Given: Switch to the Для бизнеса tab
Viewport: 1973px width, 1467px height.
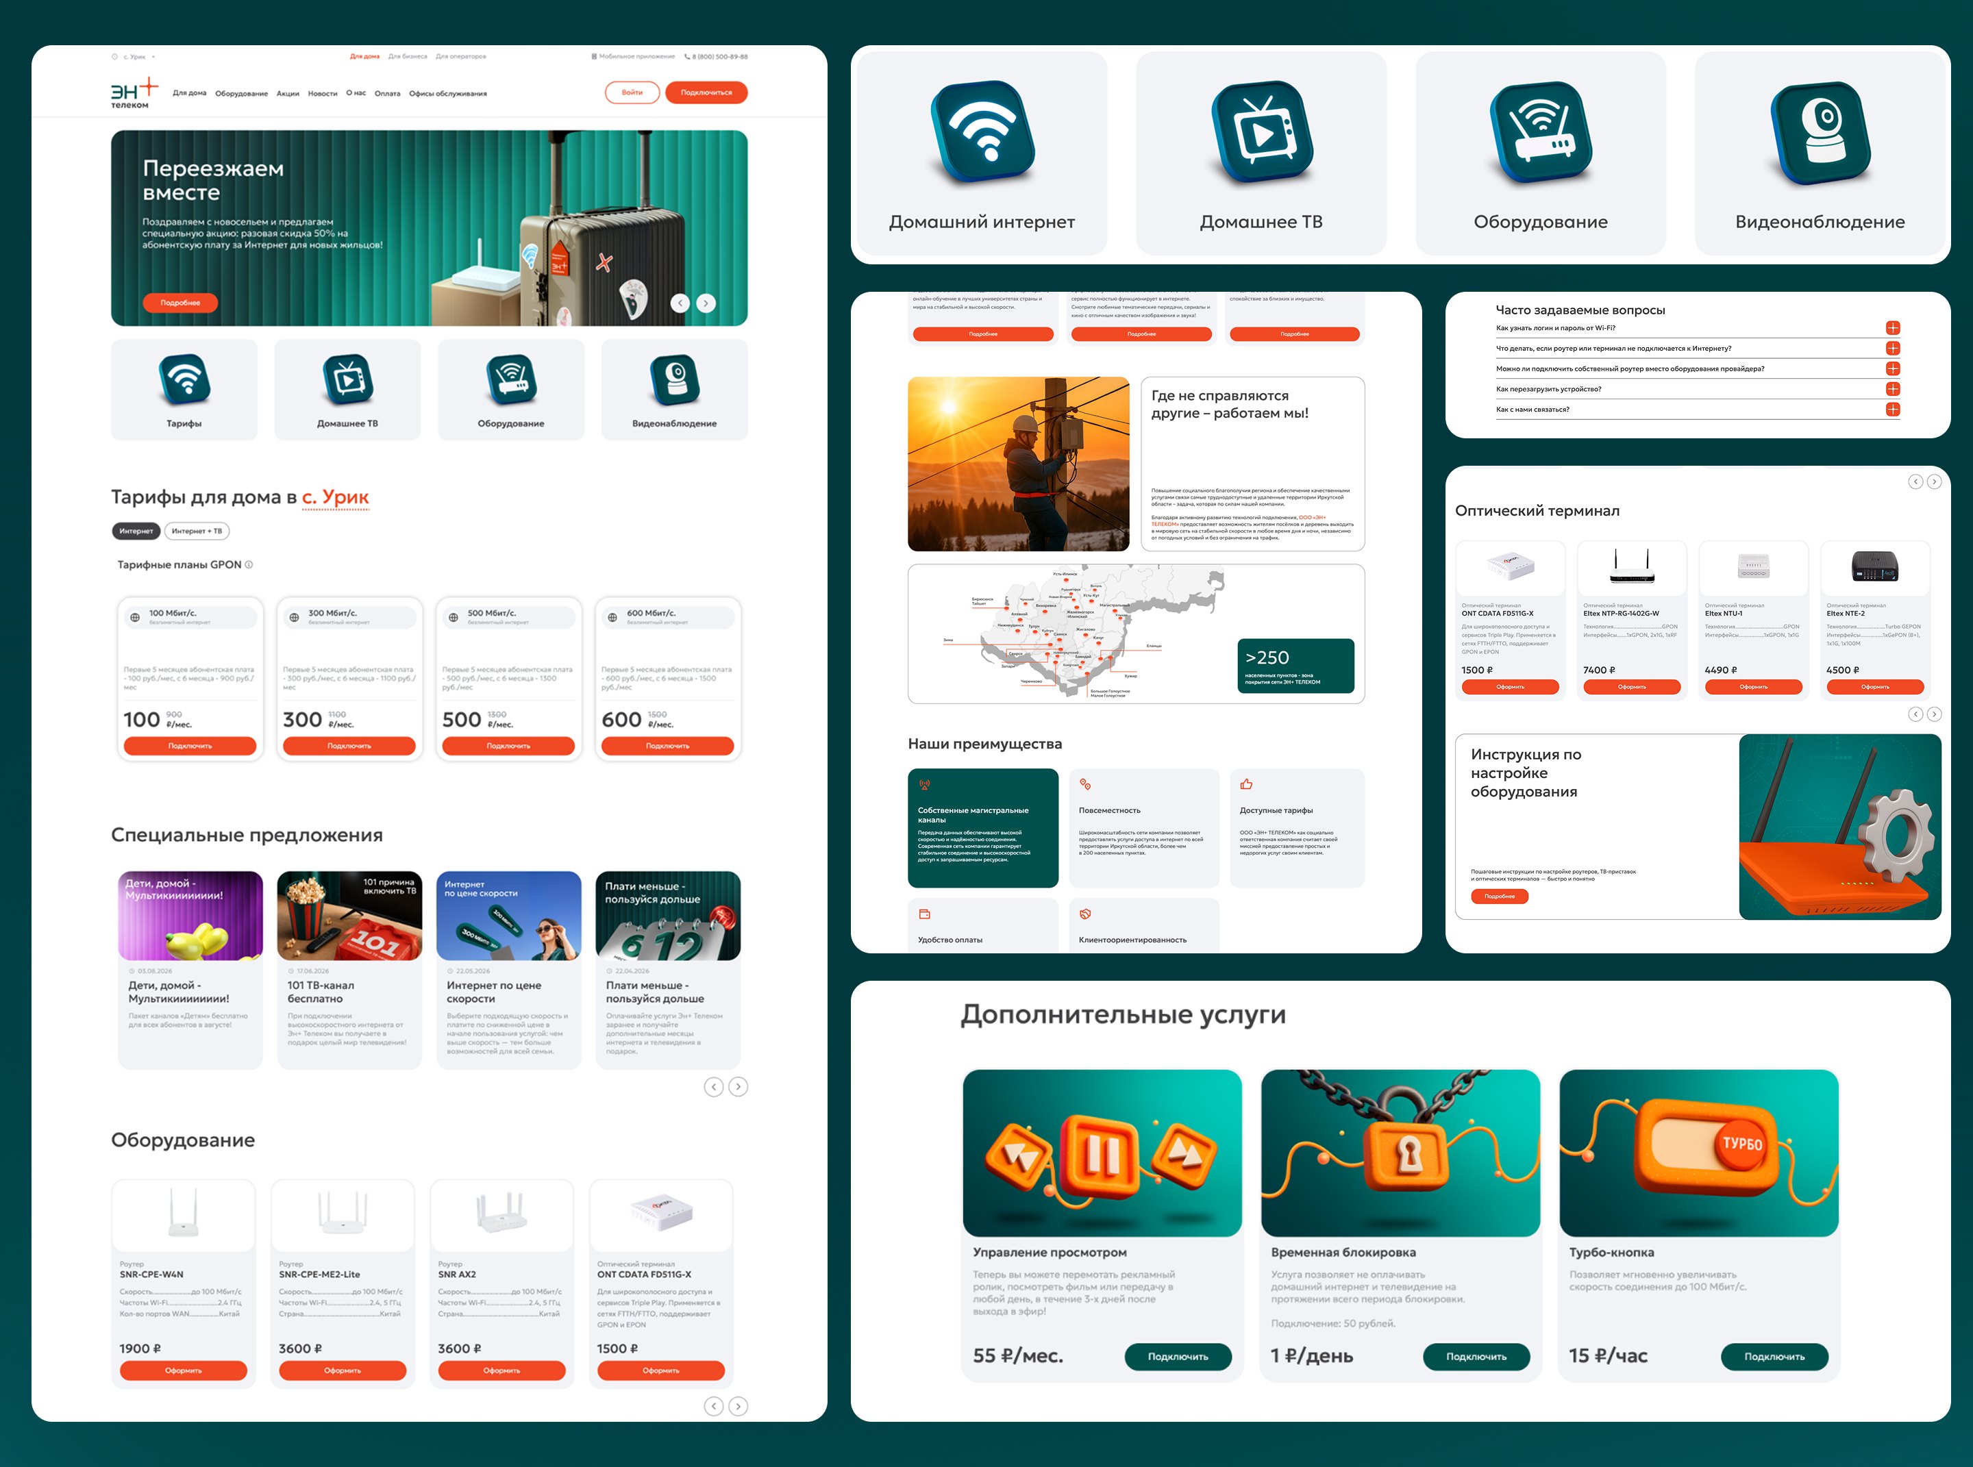Looking at the screenshot, I should [408, 57].
